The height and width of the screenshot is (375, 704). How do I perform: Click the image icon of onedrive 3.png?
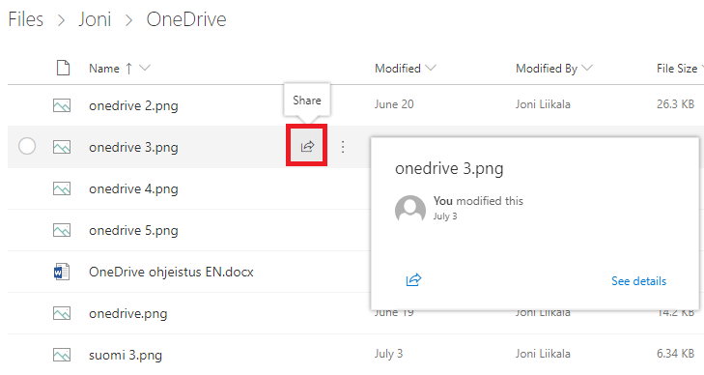click(62, 147)
